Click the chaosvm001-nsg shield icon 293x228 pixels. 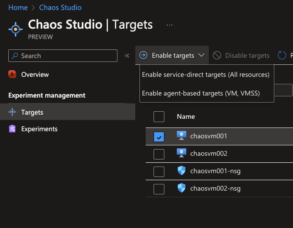(x=181, y=171)
